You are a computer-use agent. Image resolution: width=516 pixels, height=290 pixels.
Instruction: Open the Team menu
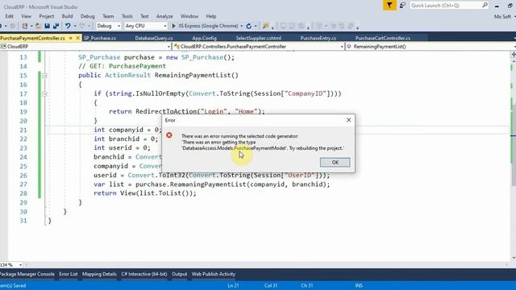[x=108, y=16]
